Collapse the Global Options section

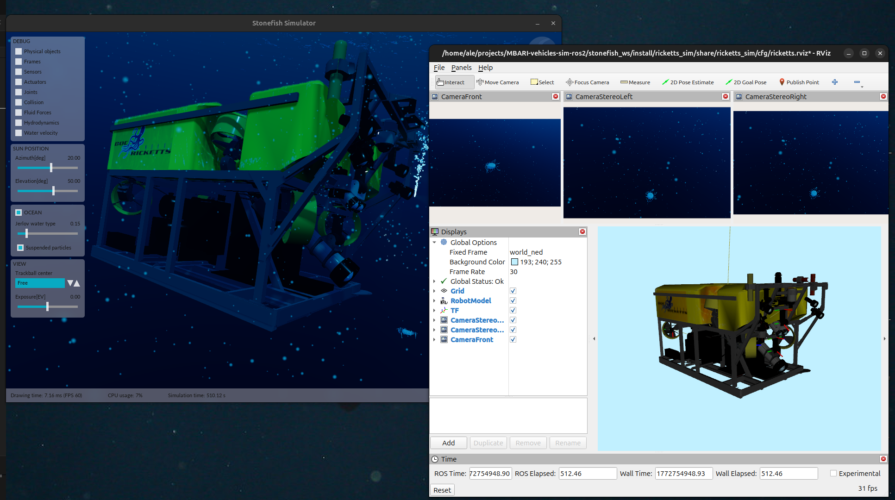pyautogui.click(x=434, y=243)
